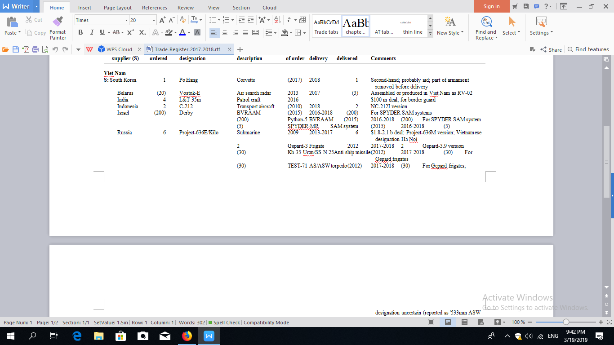This screenshot has height=345, width=614.
Task: Decrease font size with A- icon
Action: click(172, 20)
